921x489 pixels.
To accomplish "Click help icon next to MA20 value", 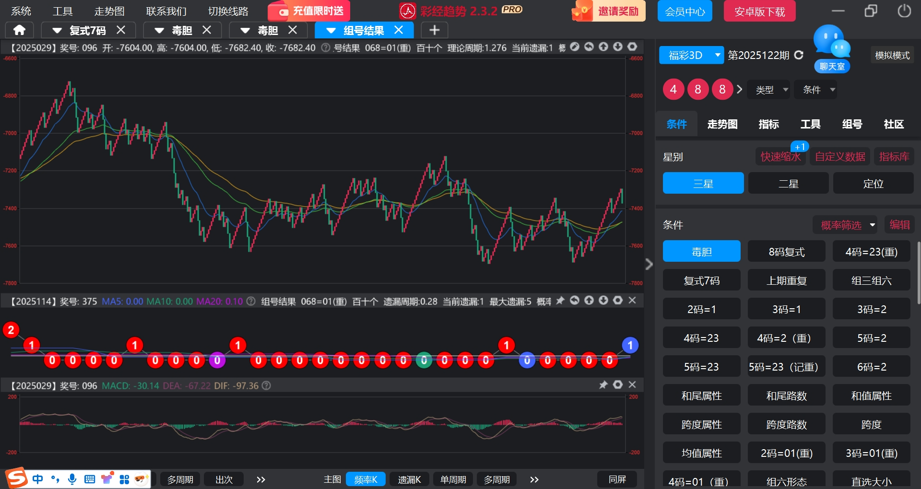I will coord(251,302).
